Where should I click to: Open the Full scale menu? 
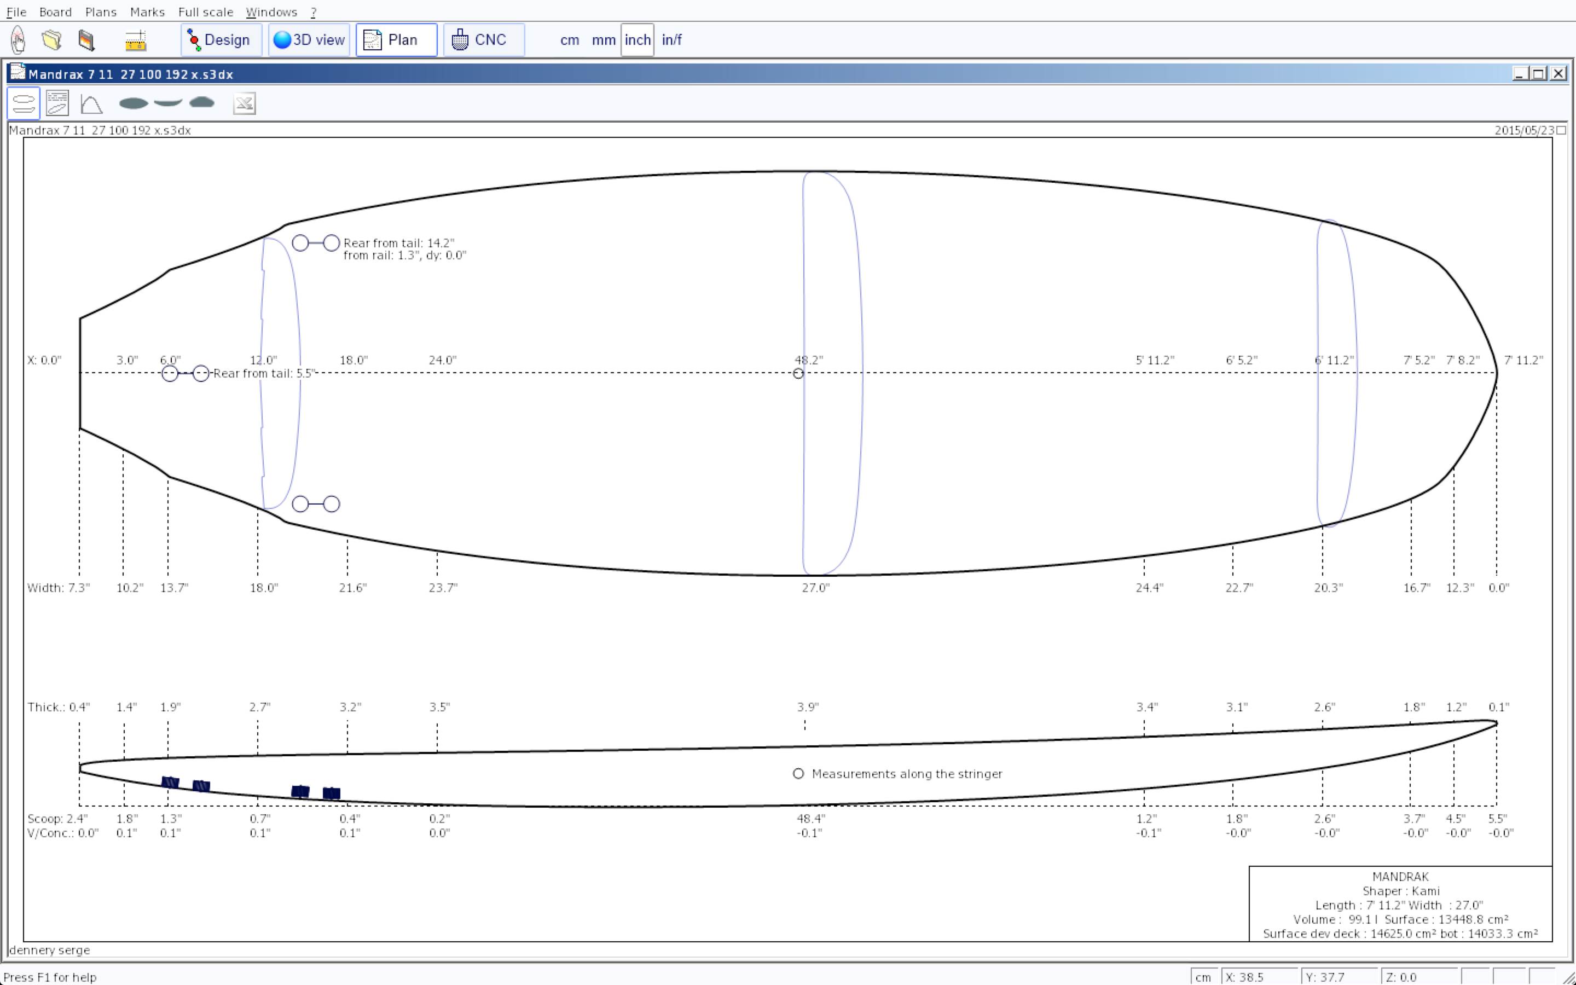(x=205, y=11)
